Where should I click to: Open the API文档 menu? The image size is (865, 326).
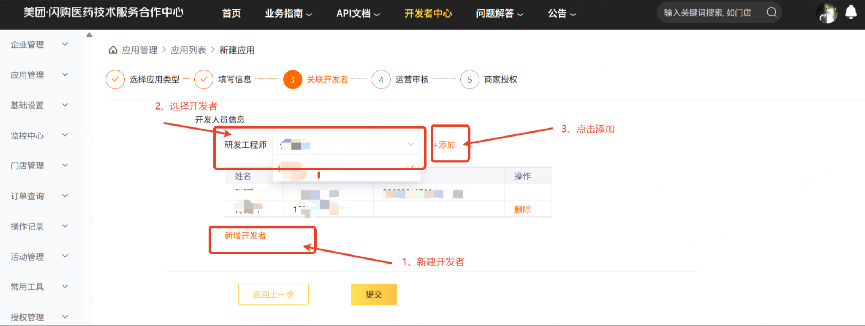tap(358, 14)
